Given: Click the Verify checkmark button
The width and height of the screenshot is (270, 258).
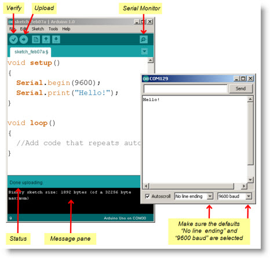Looking at the screenshot, I should pos(13,39).
